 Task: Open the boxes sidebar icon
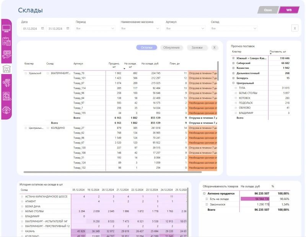[7, 110]
